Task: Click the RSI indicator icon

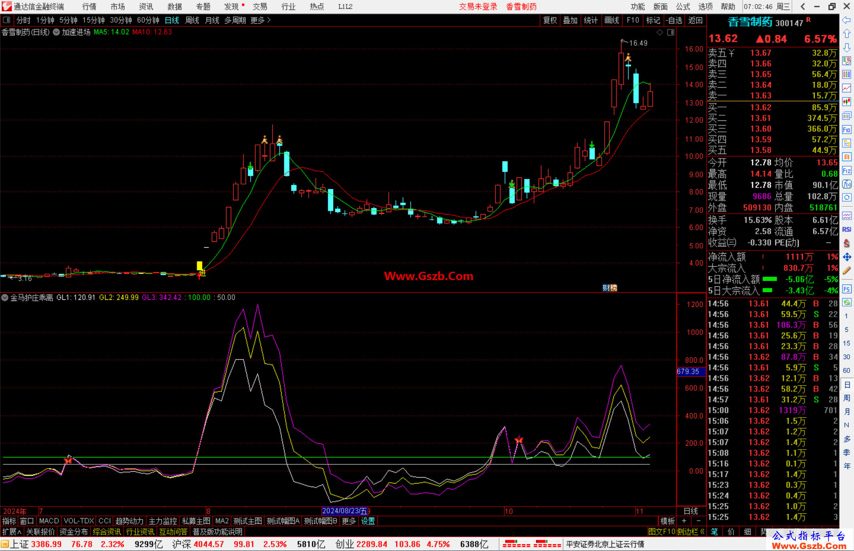Action: point(846,229)
